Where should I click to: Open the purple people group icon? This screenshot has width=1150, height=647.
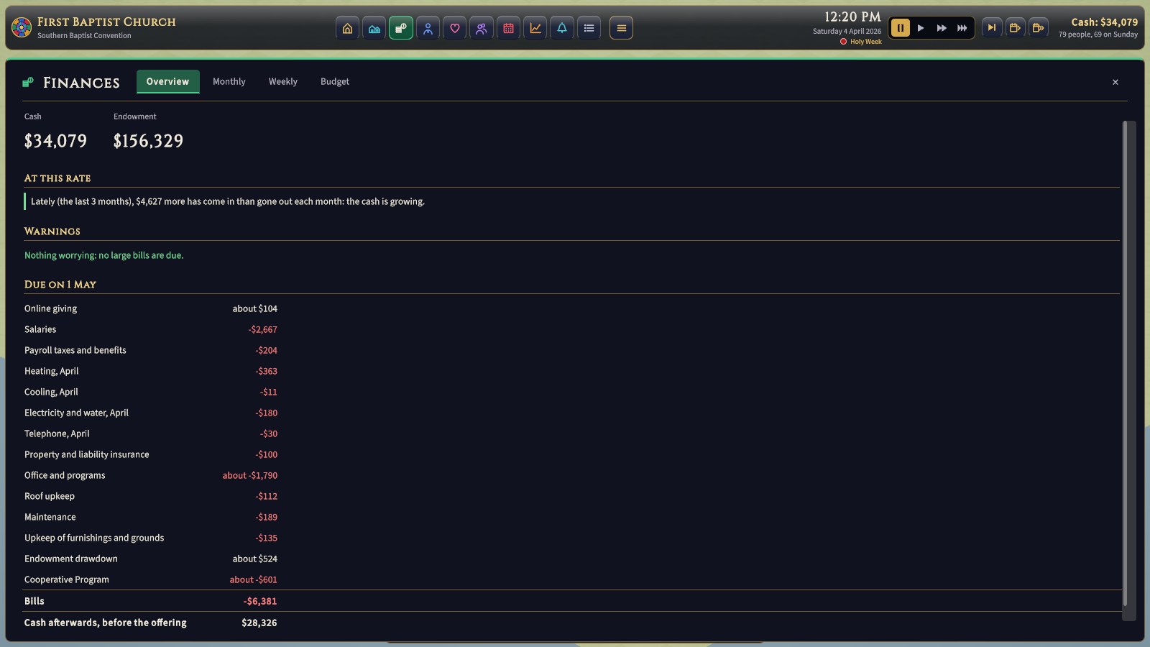482,28
